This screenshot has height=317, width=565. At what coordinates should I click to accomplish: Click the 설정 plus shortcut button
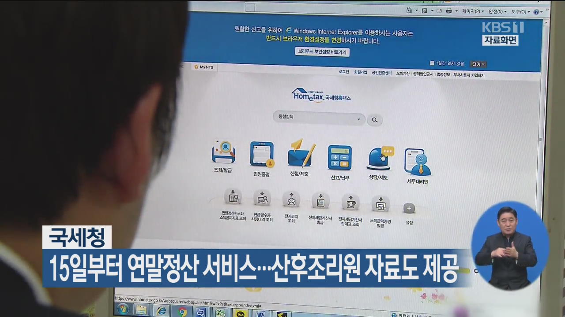(409, 208)
